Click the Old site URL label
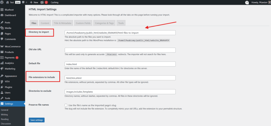This screenshot has width=271, height=126. coord(35,49)
